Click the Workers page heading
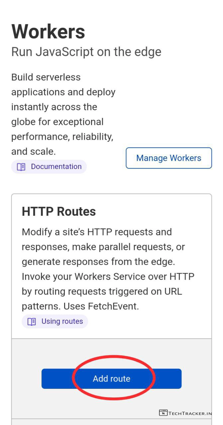 48,32
